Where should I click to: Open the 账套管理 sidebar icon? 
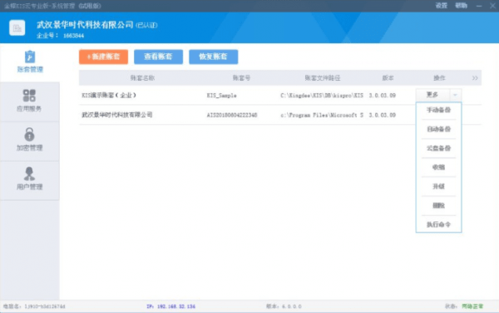(x=30, y=57)
